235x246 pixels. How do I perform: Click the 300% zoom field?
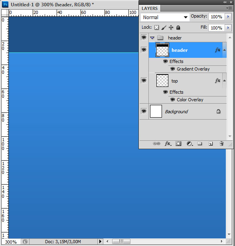tap(11, 242)
